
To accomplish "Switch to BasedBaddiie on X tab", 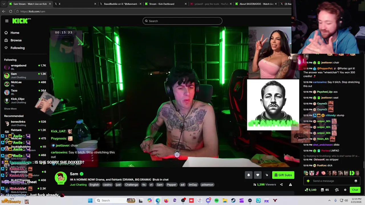I will pos(120,4).
